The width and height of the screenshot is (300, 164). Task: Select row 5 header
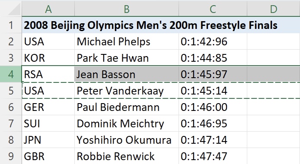pos(11,91)
